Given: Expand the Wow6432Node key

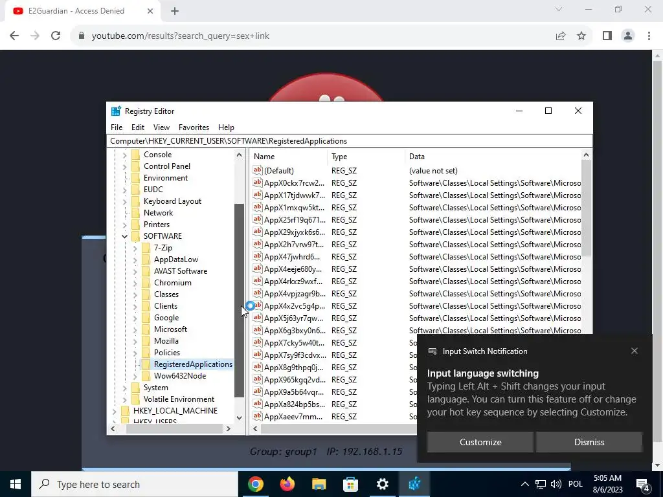Looking at the screenshot, I should tap(135, 376).
